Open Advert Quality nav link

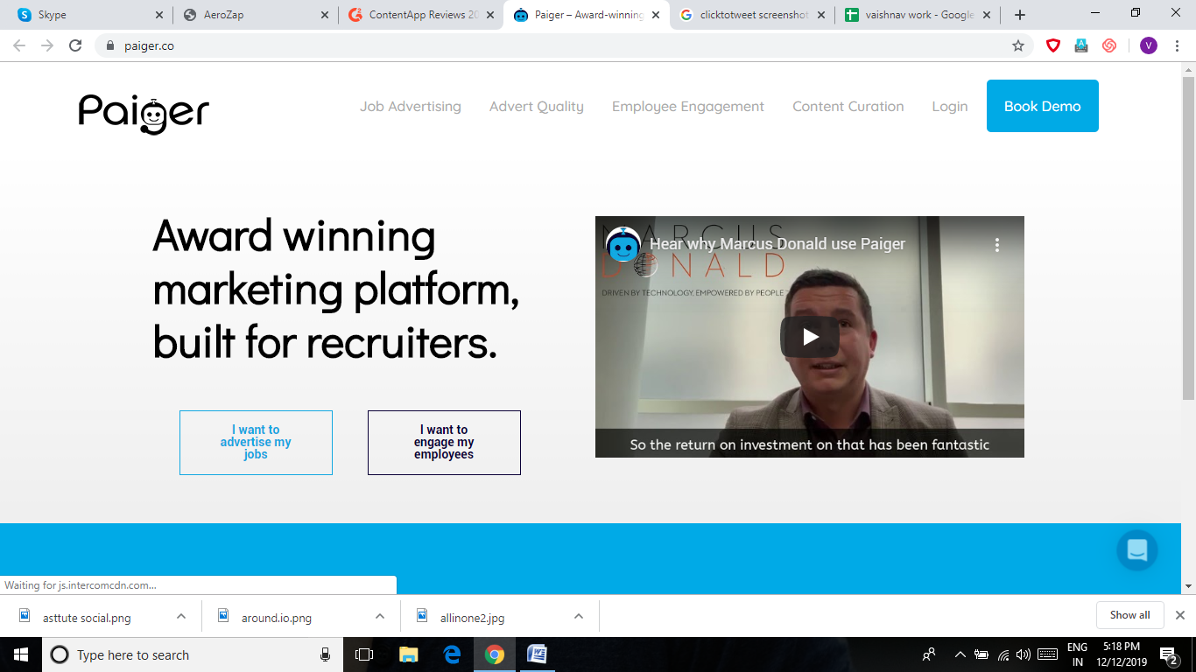[537, 107]
